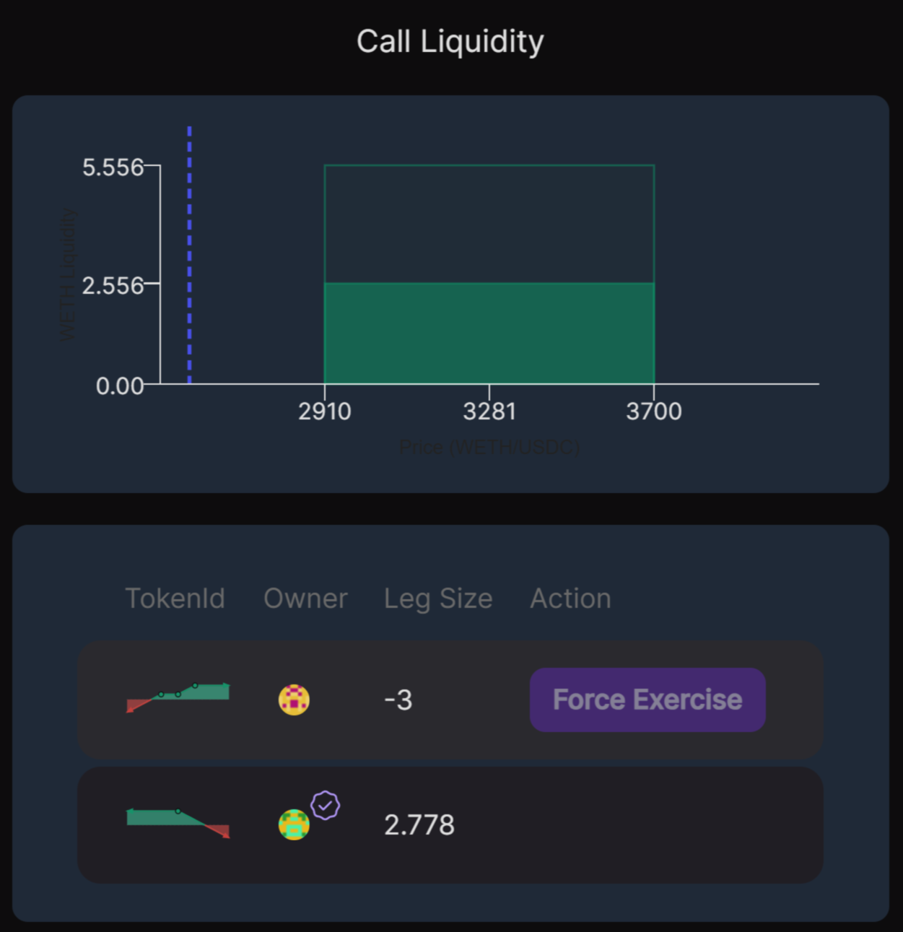Click the Action column header
Image resolution: width=903 pixels, height=932 pixels.
tap(570, 598)
